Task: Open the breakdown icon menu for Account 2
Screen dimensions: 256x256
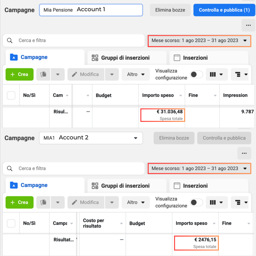Action: 241,202
